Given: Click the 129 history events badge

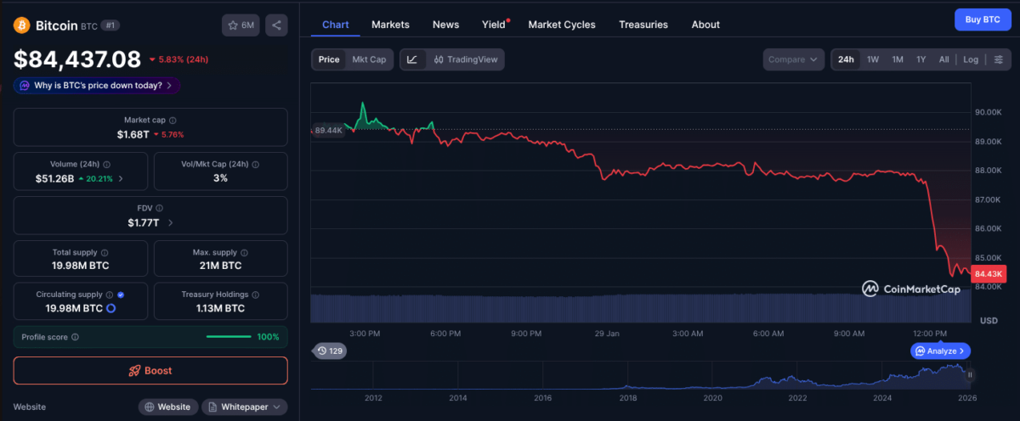Looking at the screenshot, I should (x=329, y=351).
